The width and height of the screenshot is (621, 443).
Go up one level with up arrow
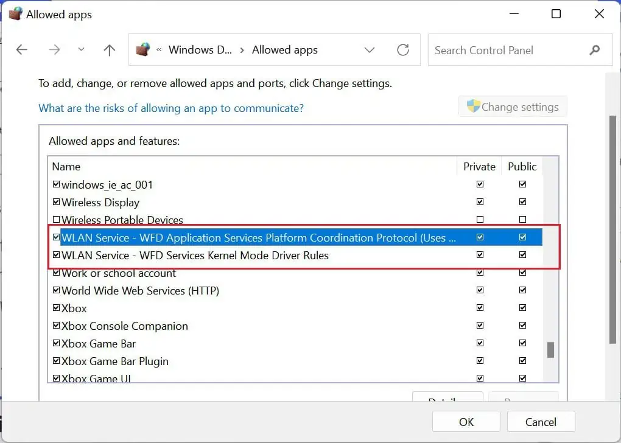coord(110,50)
